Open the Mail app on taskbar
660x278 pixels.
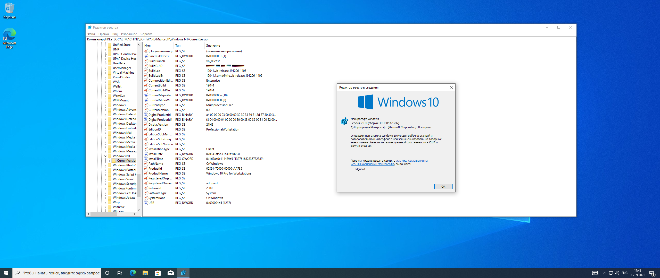170,273
